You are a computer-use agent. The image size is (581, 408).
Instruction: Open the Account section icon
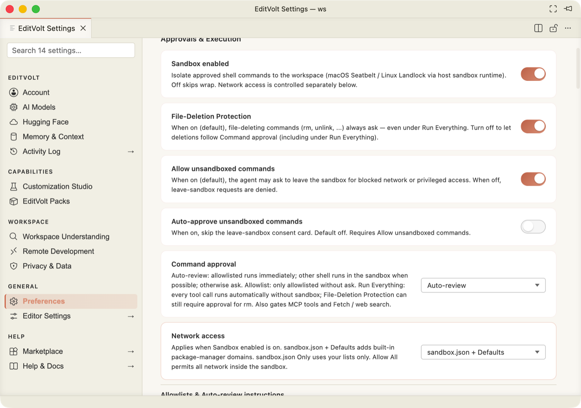coord(14,92)
